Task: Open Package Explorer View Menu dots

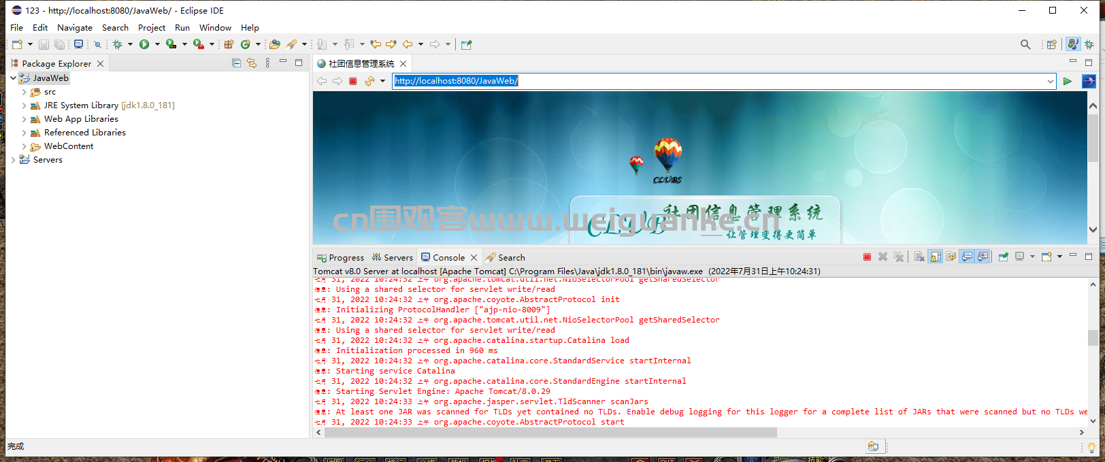Action: tap(267, 63)
